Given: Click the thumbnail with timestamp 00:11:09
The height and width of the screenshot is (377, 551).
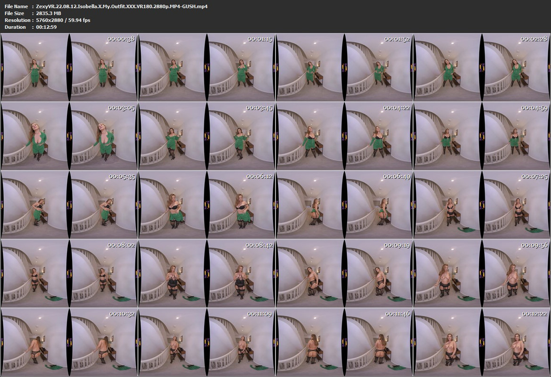Looking at the screenshot, I should (x=207, y=342).
